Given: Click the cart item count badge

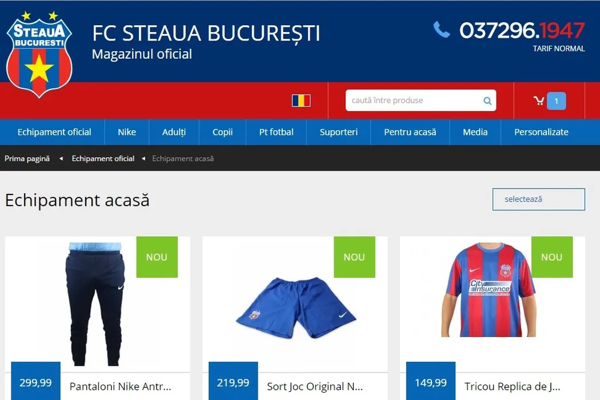Looking at the screenshot, I should click(557, 101).
